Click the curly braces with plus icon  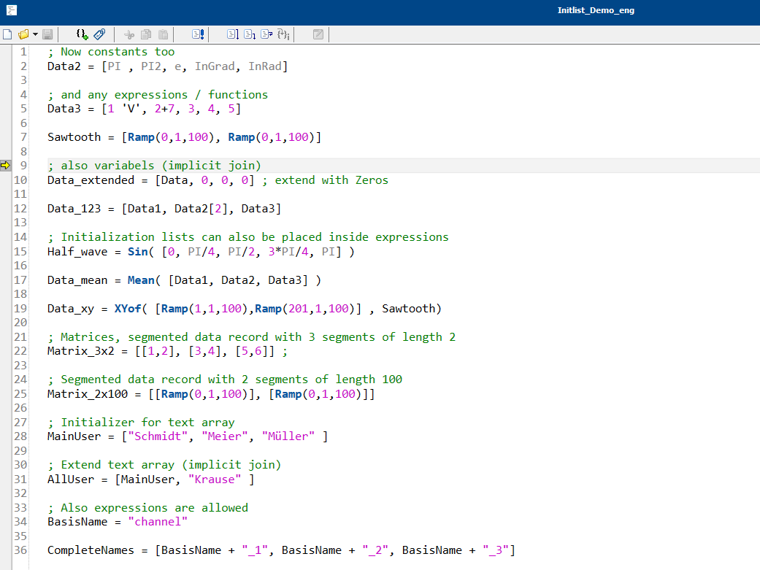click(82, 34)
